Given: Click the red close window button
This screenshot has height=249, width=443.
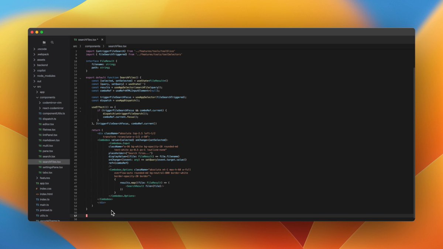Looking at the screenshot, I should pos(32,32).
